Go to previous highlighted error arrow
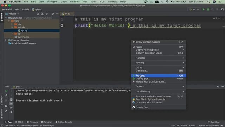Screen dimensions: 225x127 pyautogui.click(x=219, y=18)
